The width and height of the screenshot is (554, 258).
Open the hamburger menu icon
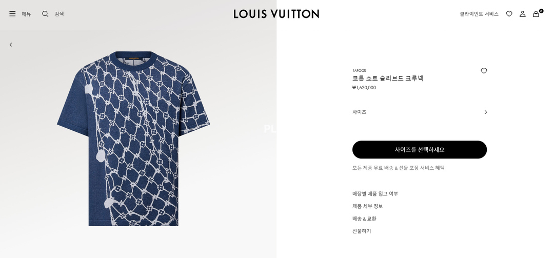pos(12,14)
